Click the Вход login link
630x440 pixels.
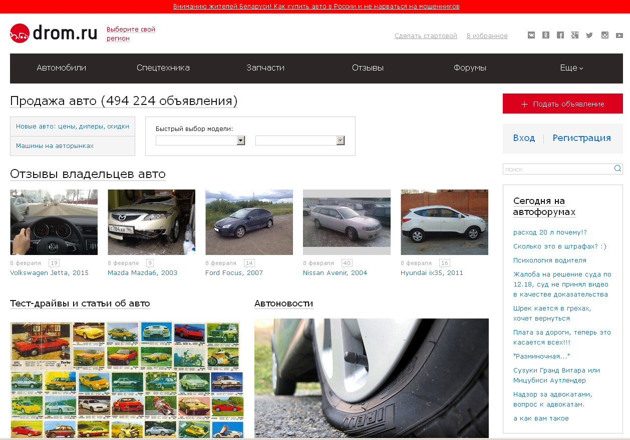coord(524,138)
